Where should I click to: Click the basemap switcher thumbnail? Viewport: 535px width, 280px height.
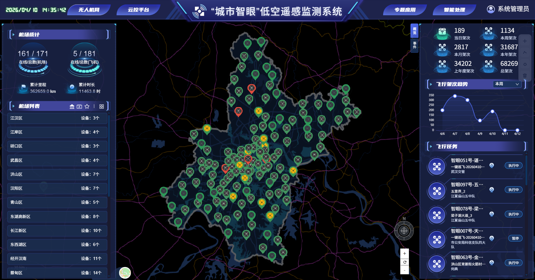point(125,273)
